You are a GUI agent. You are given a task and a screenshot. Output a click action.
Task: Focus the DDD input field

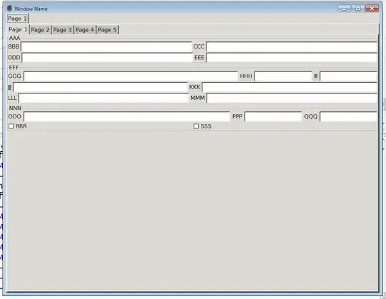point(107,58)
